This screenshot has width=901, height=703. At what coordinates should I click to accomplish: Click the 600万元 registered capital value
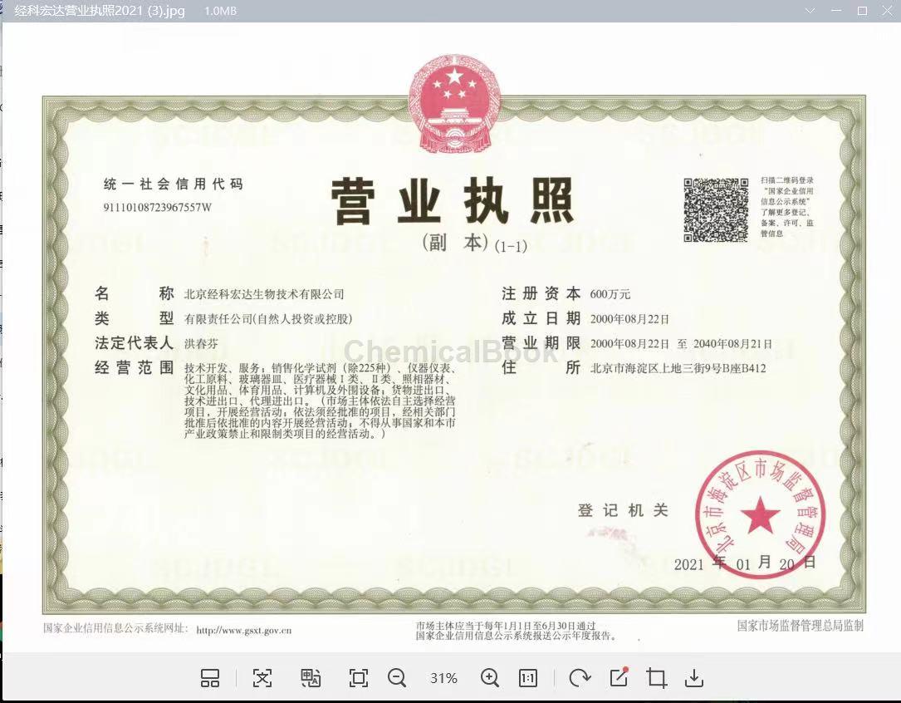tap(610, 294)
